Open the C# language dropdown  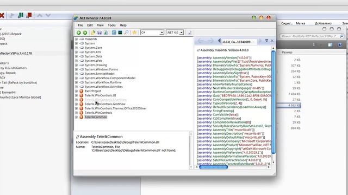[161, 32]
